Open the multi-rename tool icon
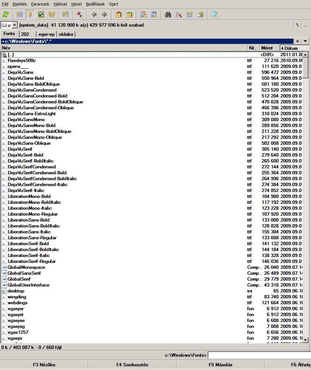Screen dimensions: 311x370 (179, 15)
